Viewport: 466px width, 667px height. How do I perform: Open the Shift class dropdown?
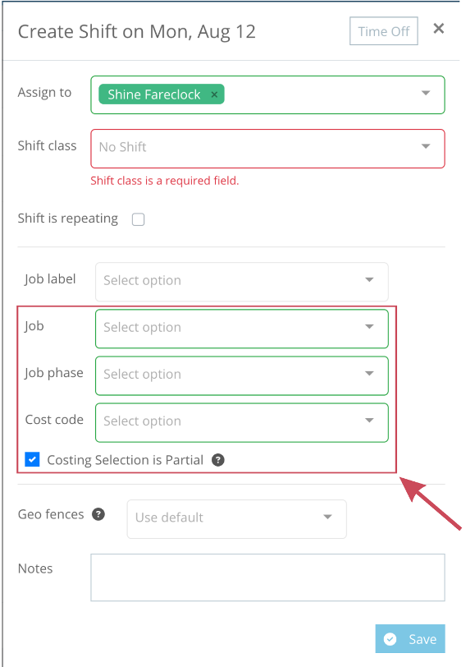tap(267, 149)
